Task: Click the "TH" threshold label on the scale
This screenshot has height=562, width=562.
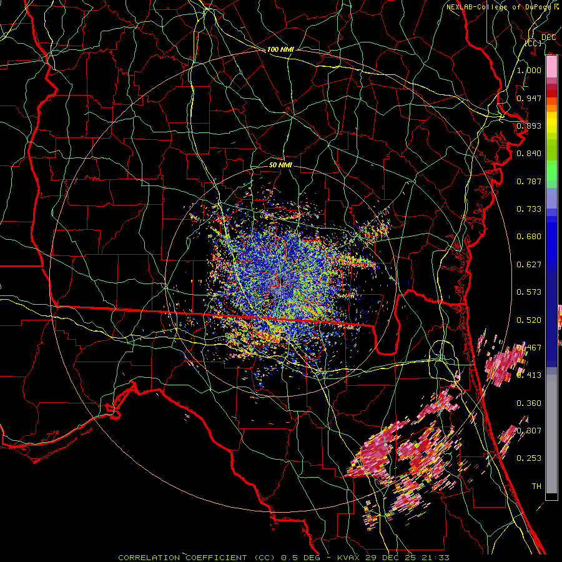Action: point(536,486)
